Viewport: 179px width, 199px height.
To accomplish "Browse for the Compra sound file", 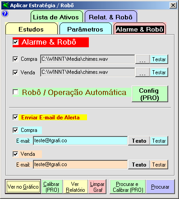I will 142,59.
